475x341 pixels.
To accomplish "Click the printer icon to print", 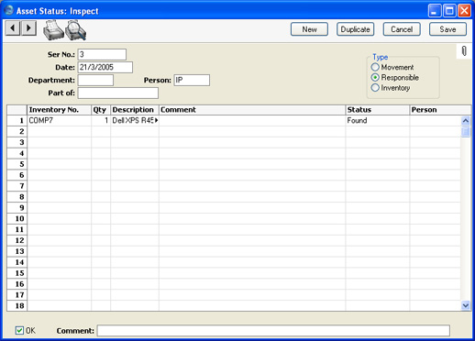I will 53,30.
